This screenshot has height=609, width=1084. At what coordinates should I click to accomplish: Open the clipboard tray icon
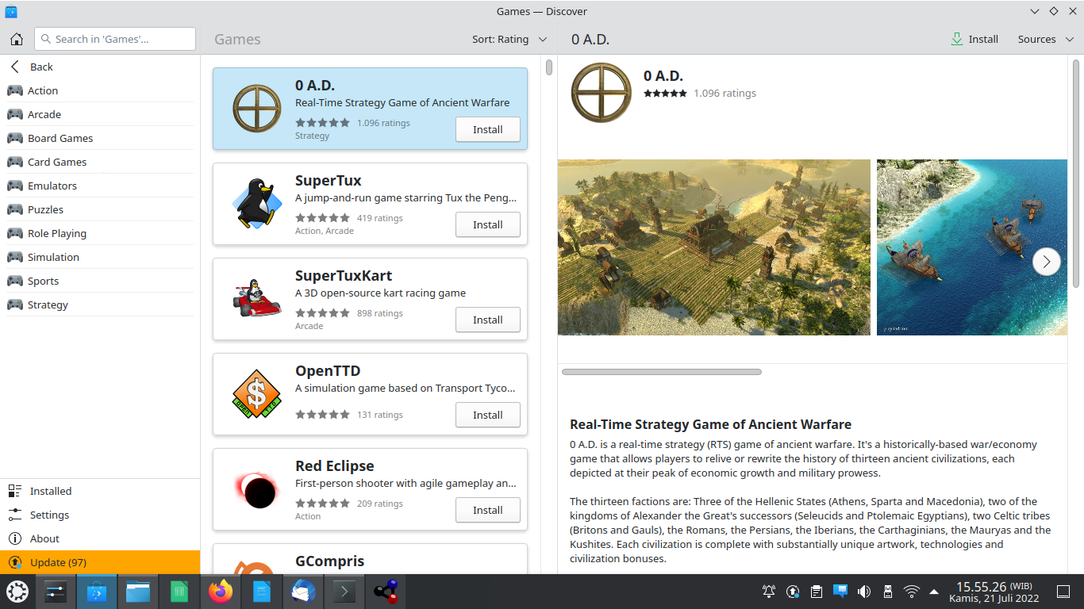pyautogui.click(x=817, y=592)
